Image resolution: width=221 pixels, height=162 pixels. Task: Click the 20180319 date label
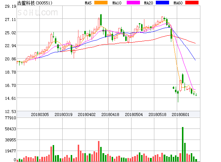pyautogui.click(x=63, y=115)
